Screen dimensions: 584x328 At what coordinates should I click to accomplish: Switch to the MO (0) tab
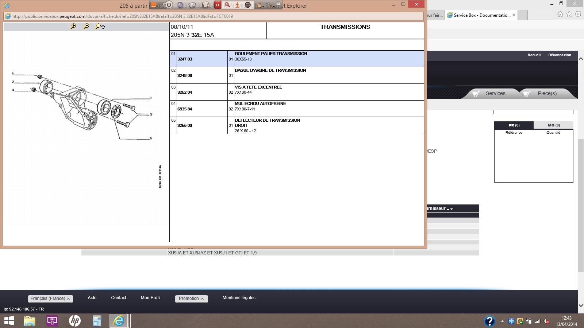[x=553, y=125]
